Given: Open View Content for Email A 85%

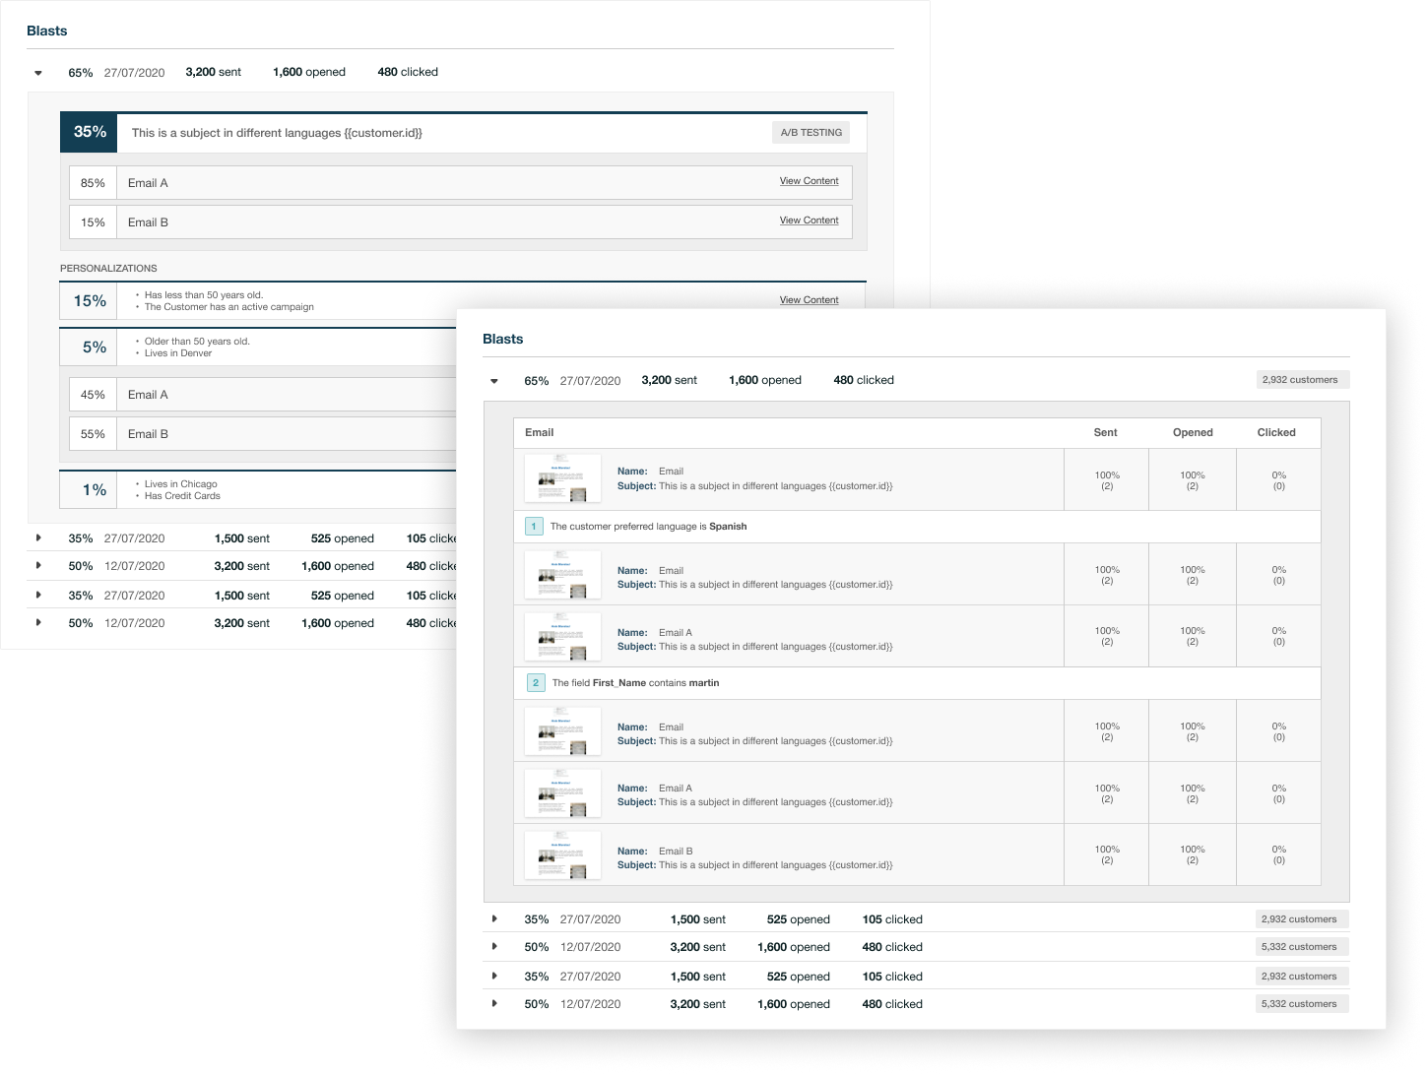Looking at the screenshot, I should click(x=809, y=181).
